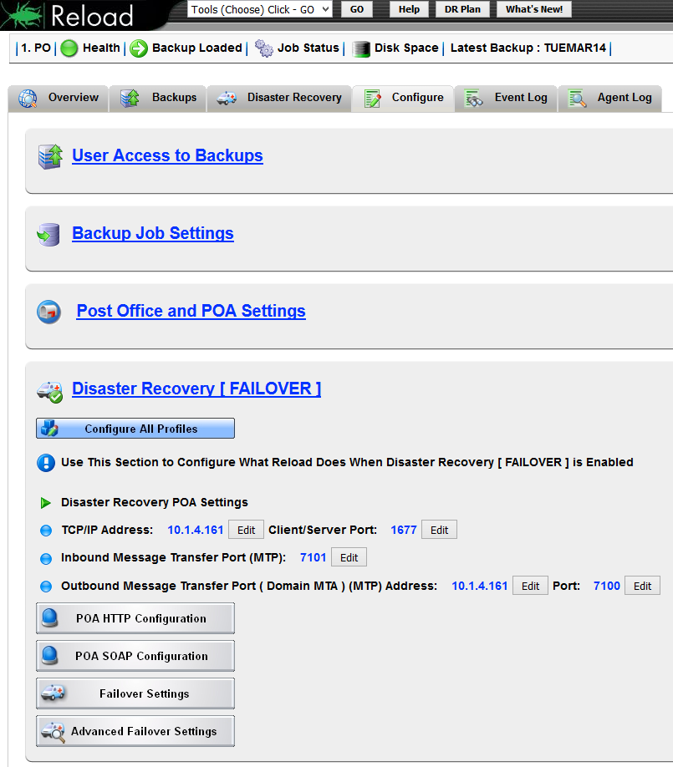The width and height of the screenshot is (673, 767).
Task: Open User Access to Backups link
Action: (x=167, y=155)
